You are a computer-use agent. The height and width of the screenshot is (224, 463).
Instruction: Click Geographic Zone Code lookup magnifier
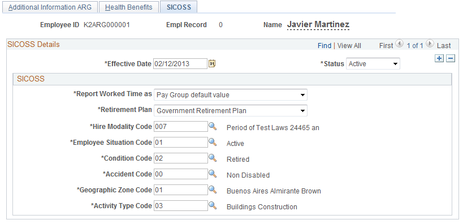pyautogui.click(x=213, y=189)
